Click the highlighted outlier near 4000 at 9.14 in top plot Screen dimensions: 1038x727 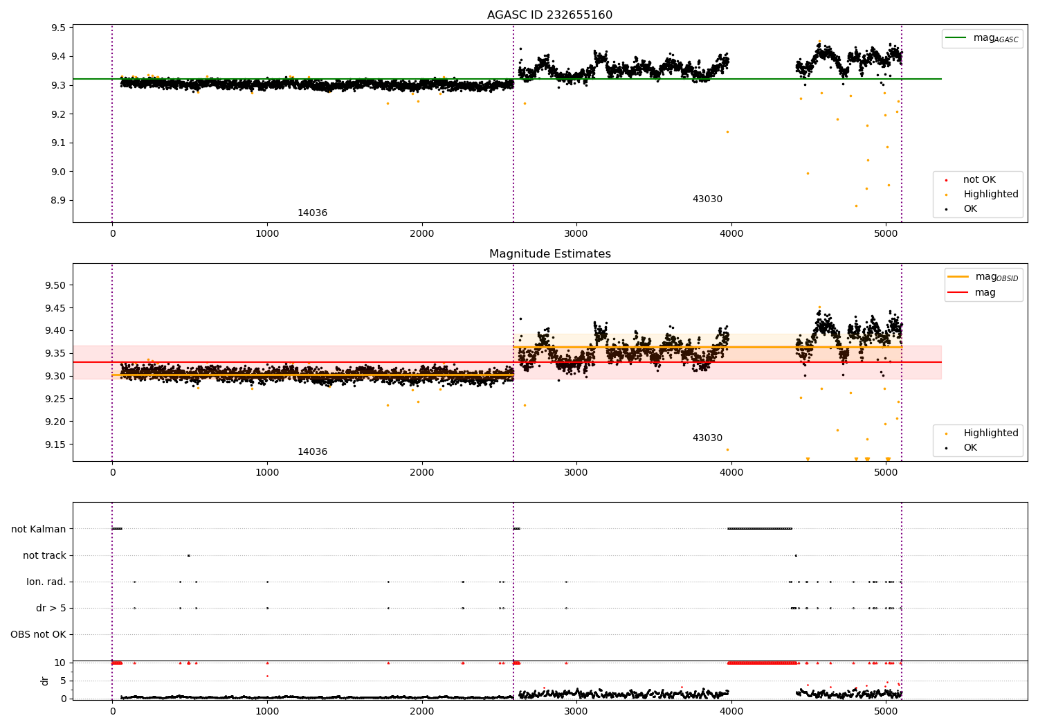click(727, 132)
